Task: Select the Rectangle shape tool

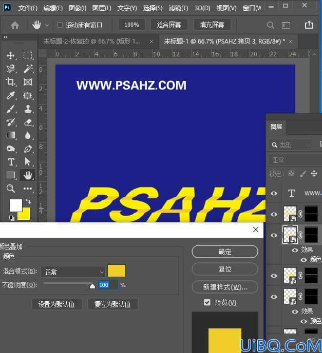Action: (11, 175)
